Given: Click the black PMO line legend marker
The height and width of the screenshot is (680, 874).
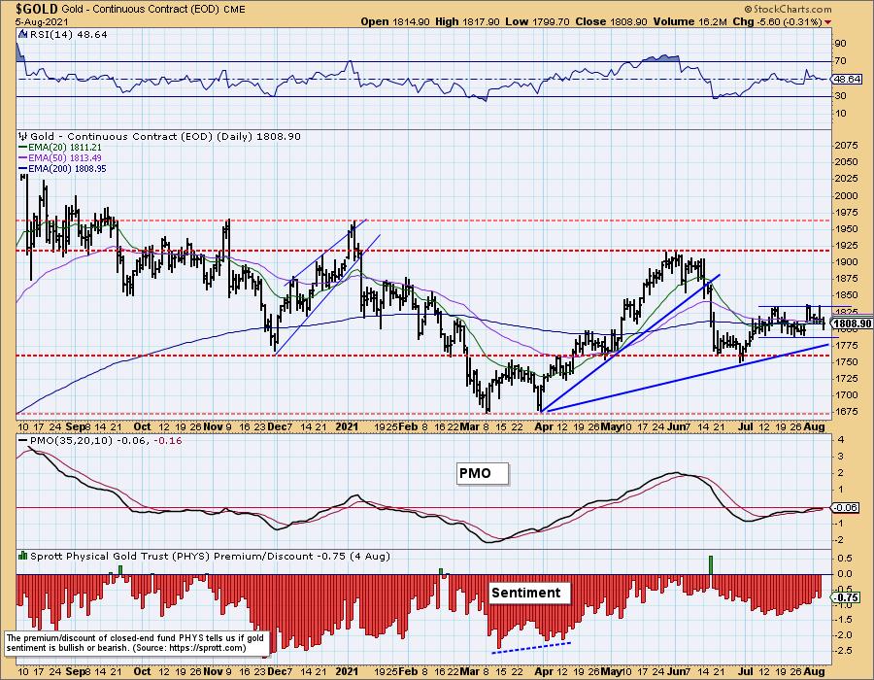Looking at the screenshot, I should coord(23,440).
